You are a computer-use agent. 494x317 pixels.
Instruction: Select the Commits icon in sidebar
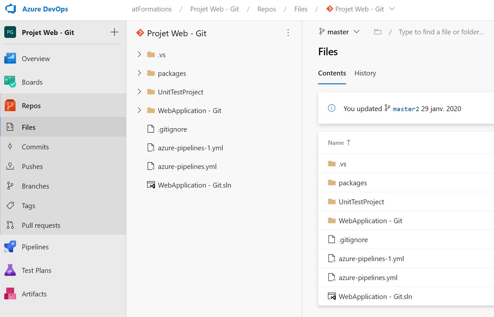(x=10, y=147)
